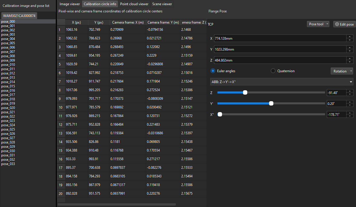Select pose_010 in the pose list
Screen dimensions: 356x207
point(8,65)
